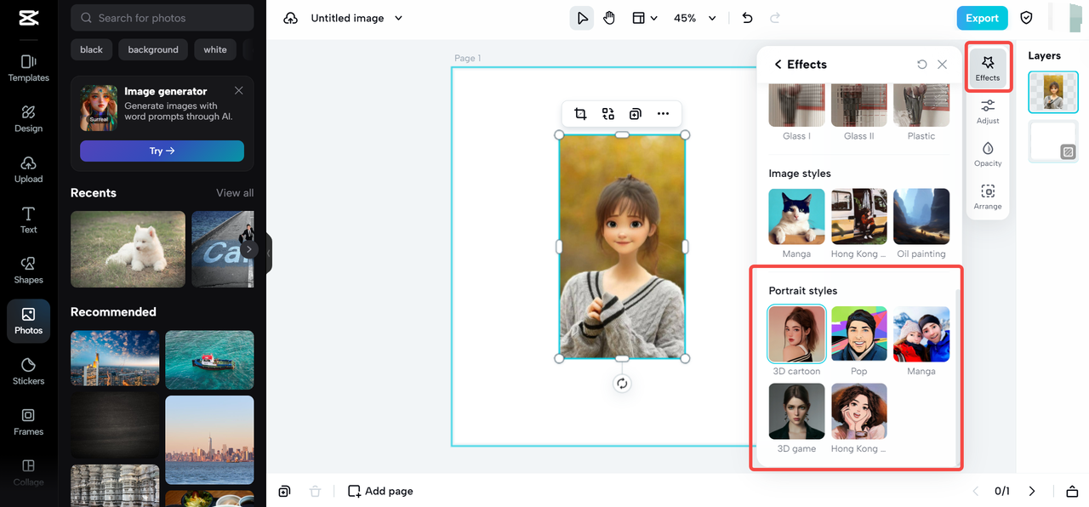Select the blank background layer thumbnail
1089x507 pixels.
pyautogui.click(x=1053, y=141)
